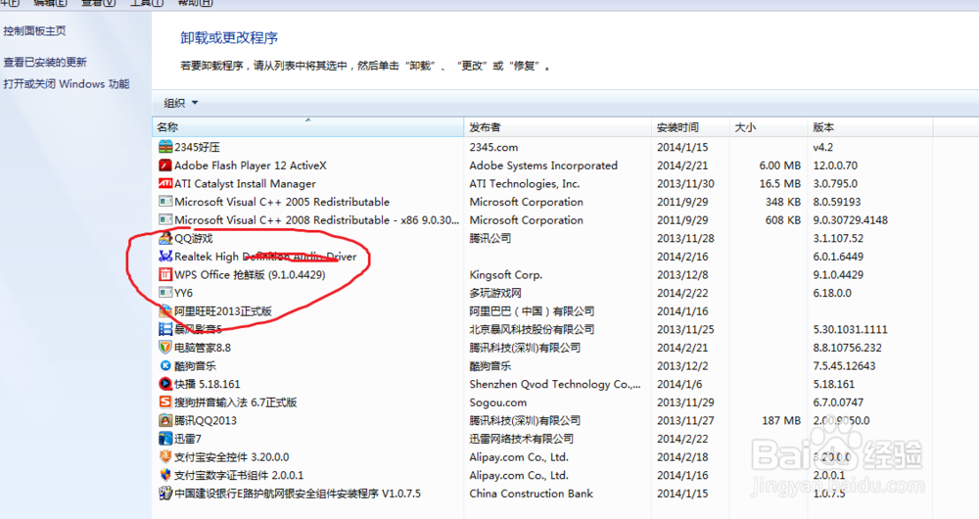Select the 暴风影音5 icon

[x=164, y=328]
